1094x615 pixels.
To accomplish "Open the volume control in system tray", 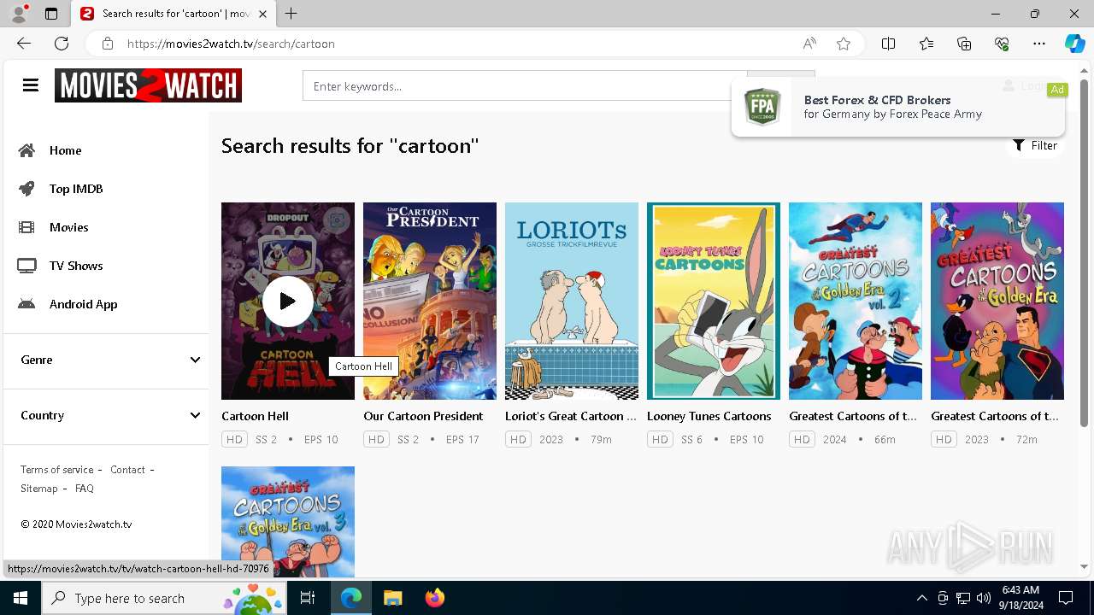I will click(983, 598).
